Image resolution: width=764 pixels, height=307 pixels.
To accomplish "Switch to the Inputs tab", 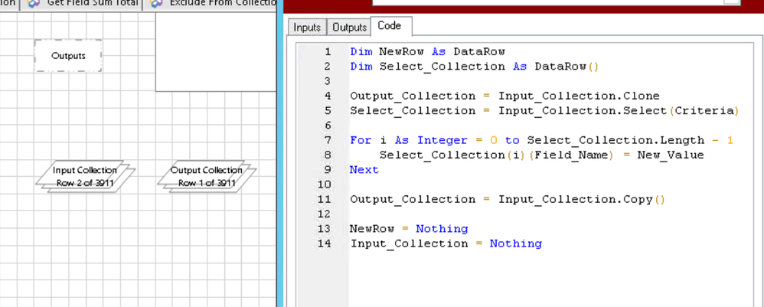I will click(307, 28).
